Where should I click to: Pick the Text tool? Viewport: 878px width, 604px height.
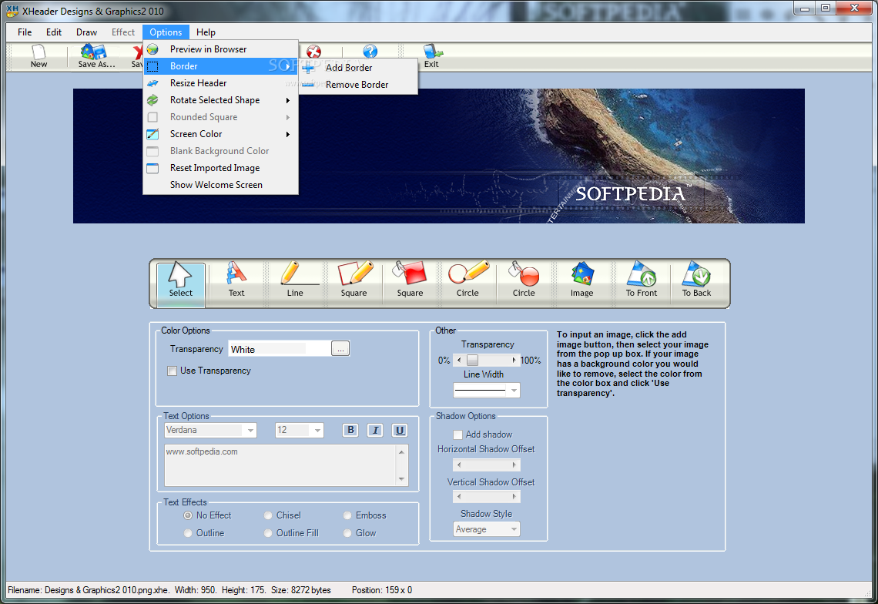point(236,280)
